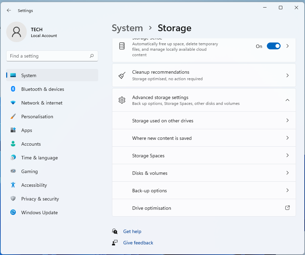This screenshot has height=255, width=305.
Task: Select the Bluetooth & devices icon
Action: point(13,89)
